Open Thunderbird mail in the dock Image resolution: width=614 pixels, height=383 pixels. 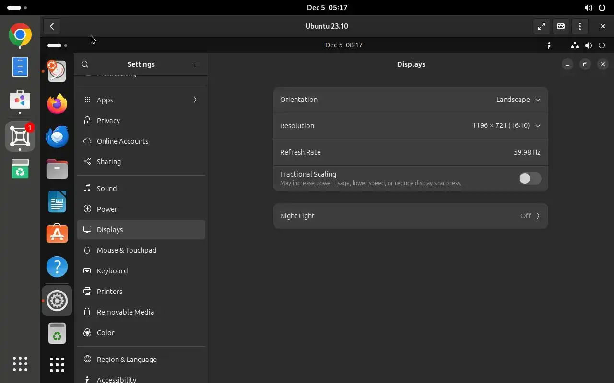57,136
